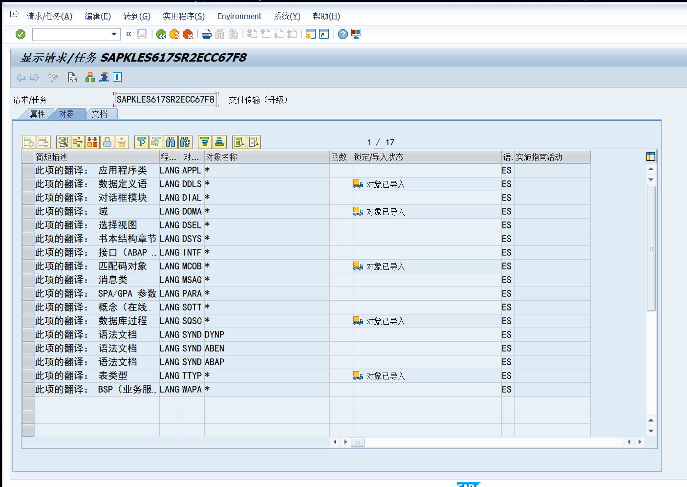Click the 对象名称 column header
Screen dimensions: 687x487
click(x=267, y=157)
